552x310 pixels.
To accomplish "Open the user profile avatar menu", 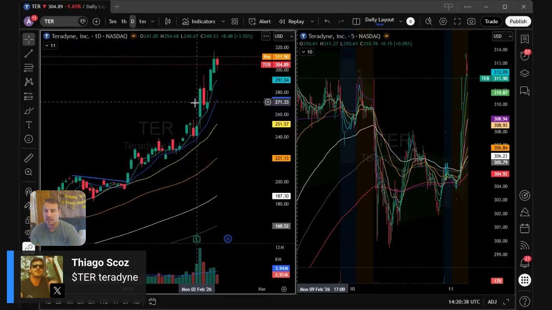I will pos(29,21).
